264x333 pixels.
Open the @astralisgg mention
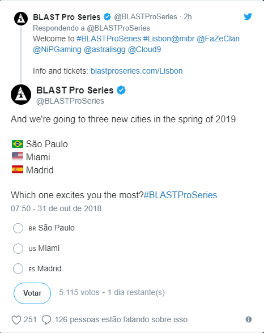(105, 49)
